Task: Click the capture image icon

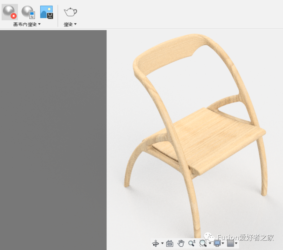Action: tap(46, 12)
